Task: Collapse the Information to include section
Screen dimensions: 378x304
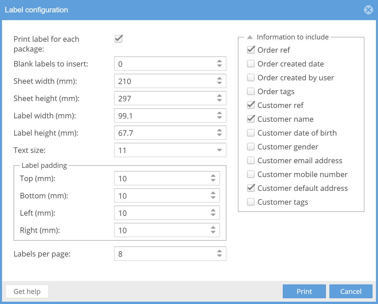Action: [250, 37]
